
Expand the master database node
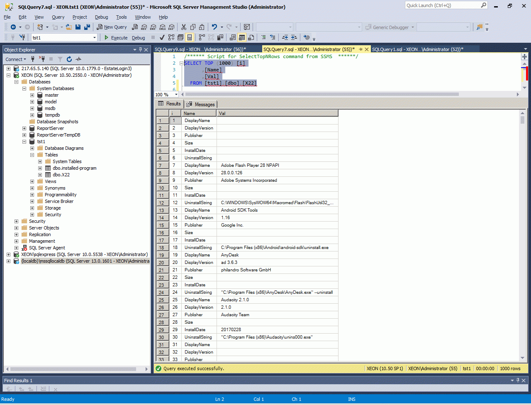[x=32, y=95]
